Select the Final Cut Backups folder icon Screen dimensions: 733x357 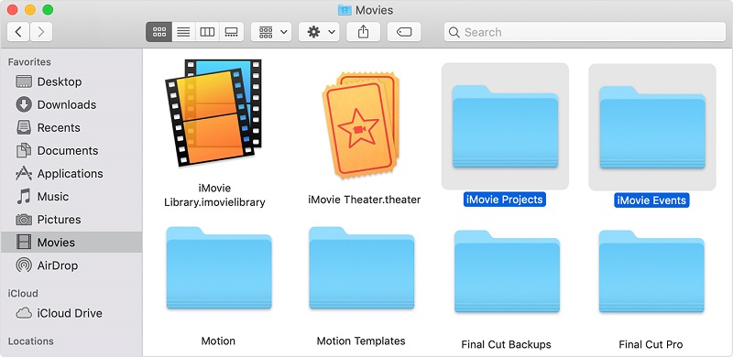click(x=507, y=271)
